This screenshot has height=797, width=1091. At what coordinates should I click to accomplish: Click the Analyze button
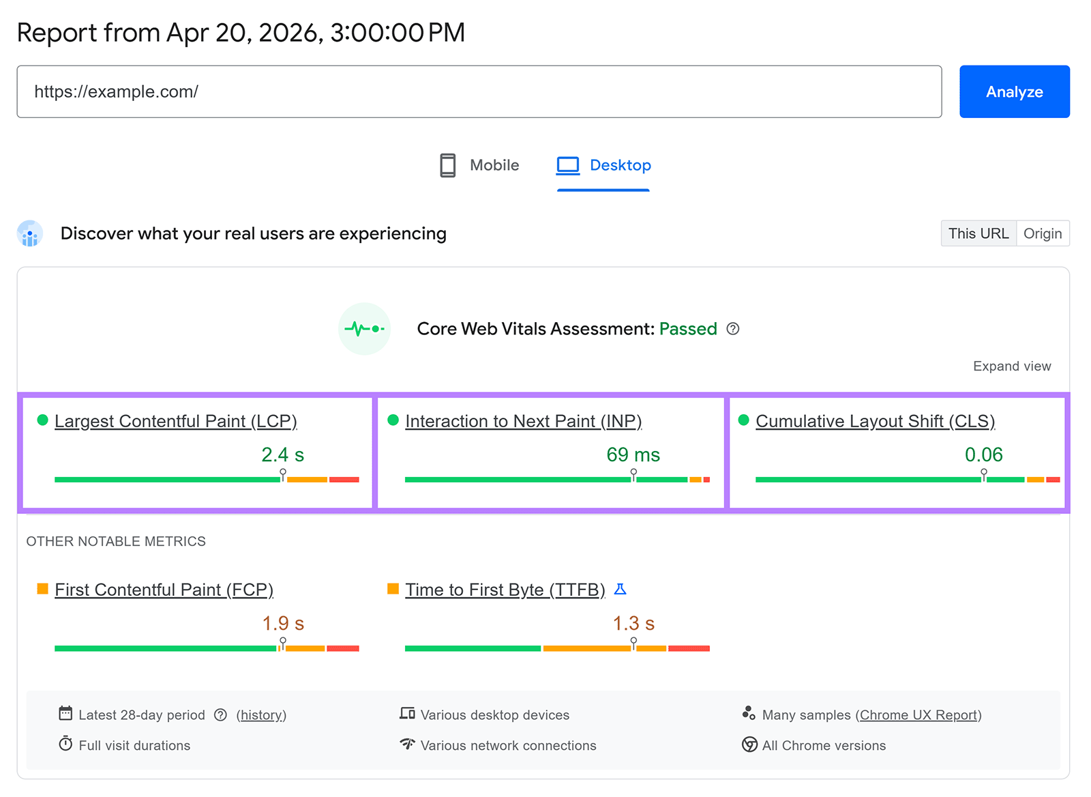[1014, 91]
